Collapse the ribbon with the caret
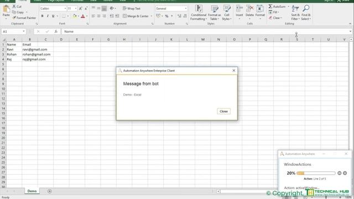This screenshot has width=354, height=199. click(x=350, y=24)
